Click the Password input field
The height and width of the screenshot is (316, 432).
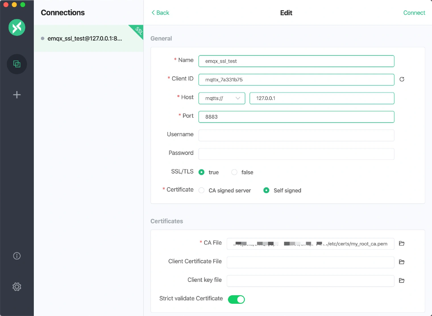(x=296, y=154)
